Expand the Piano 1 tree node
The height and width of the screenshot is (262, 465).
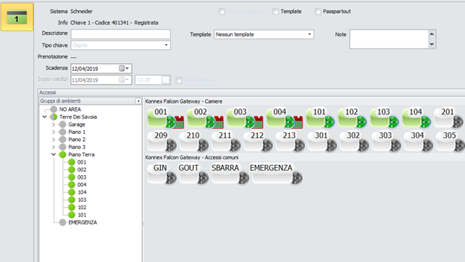54,132
